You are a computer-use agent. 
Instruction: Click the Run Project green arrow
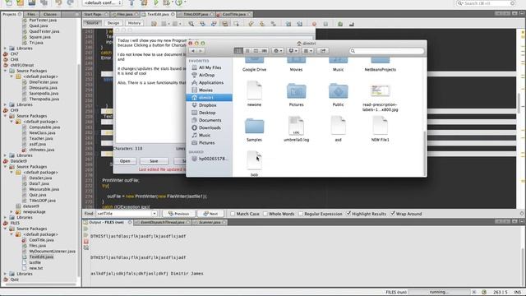[x=156, y=2]
